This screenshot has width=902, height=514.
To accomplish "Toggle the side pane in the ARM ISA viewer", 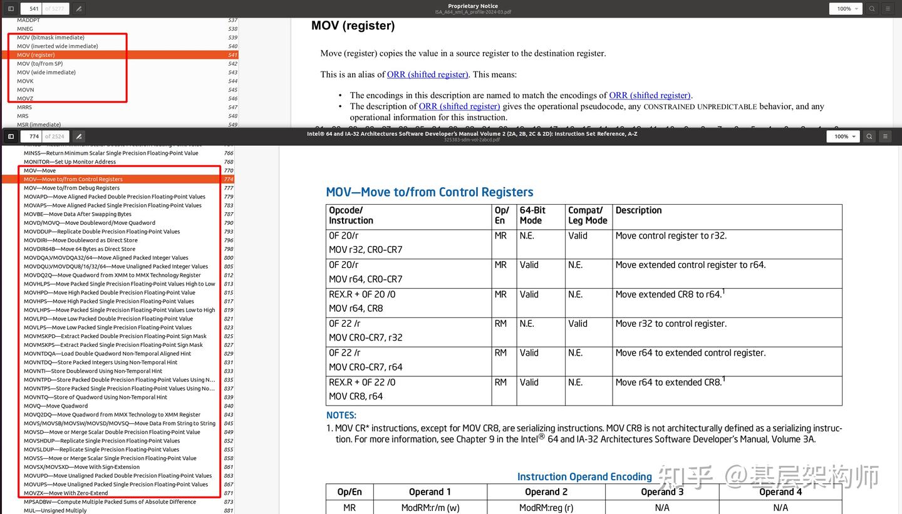I will pos(11,9).
